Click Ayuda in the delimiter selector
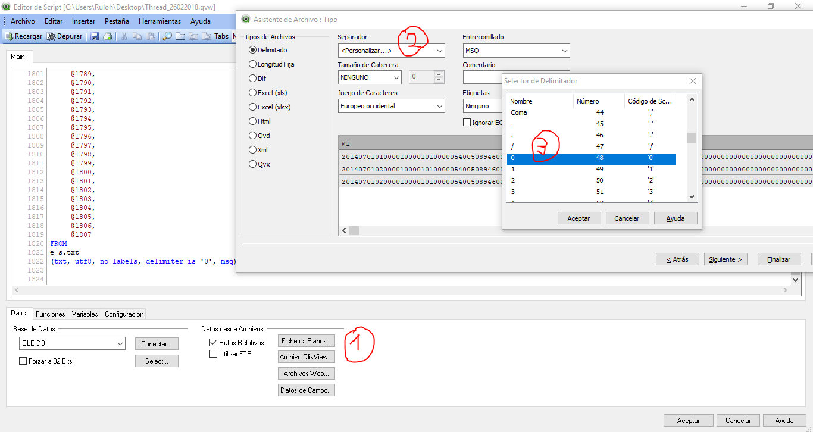This screenshot has height=432, width=813. 676,218
